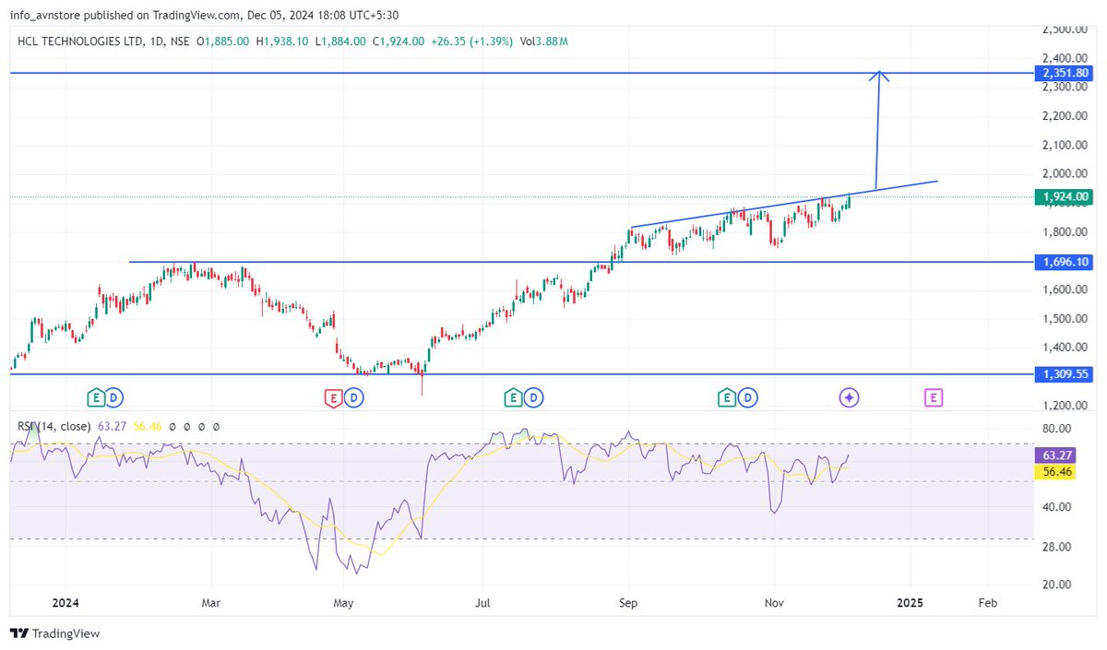Click the 80.00 tick on RSI scale
The height and width of the screenshot is (650, 1107).
tap(1058, 429)
